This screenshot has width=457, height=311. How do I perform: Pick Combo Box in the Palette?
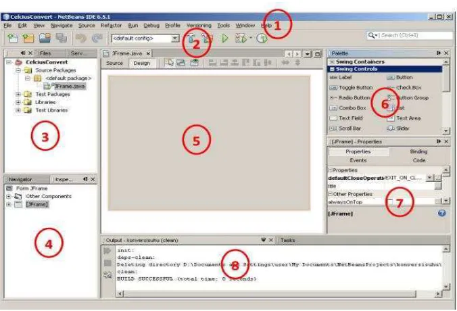pyautogui.click(x=347, y=108)
